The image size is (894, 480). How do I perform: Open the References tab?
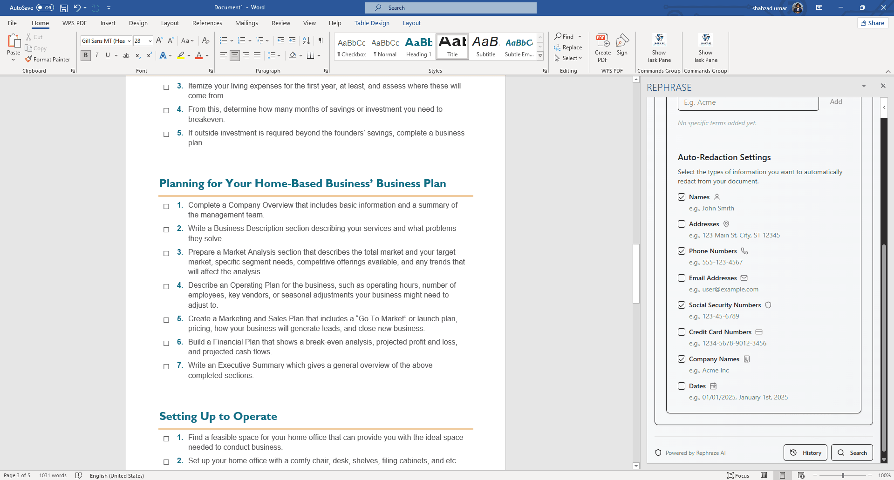pos(207,23)
